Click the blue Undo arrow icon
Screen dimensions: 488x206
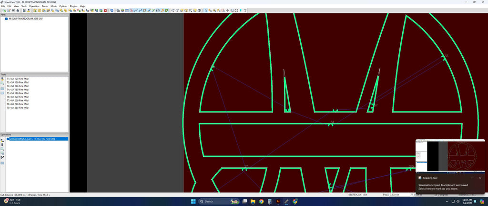(x=112, y=10)
